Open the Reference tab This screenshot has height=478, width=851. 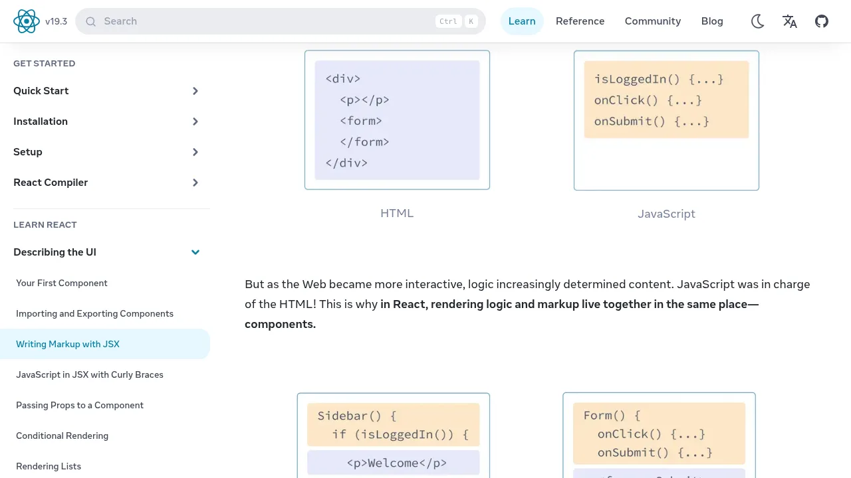[x=580, y=21]
